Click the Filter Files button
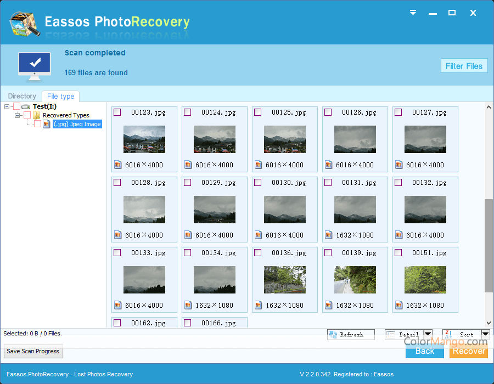 point(464,66)
